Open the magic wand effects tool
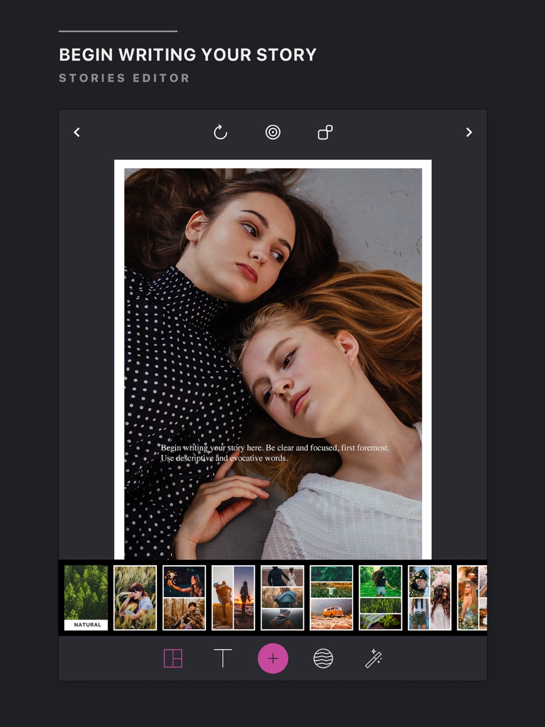545x727 pixels. 373,658
